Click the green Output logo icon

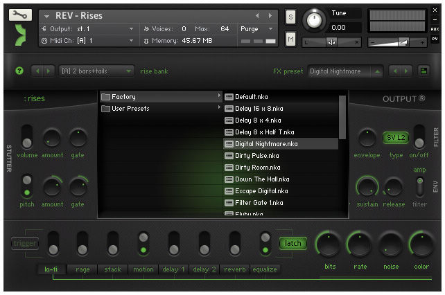[20, 35]
